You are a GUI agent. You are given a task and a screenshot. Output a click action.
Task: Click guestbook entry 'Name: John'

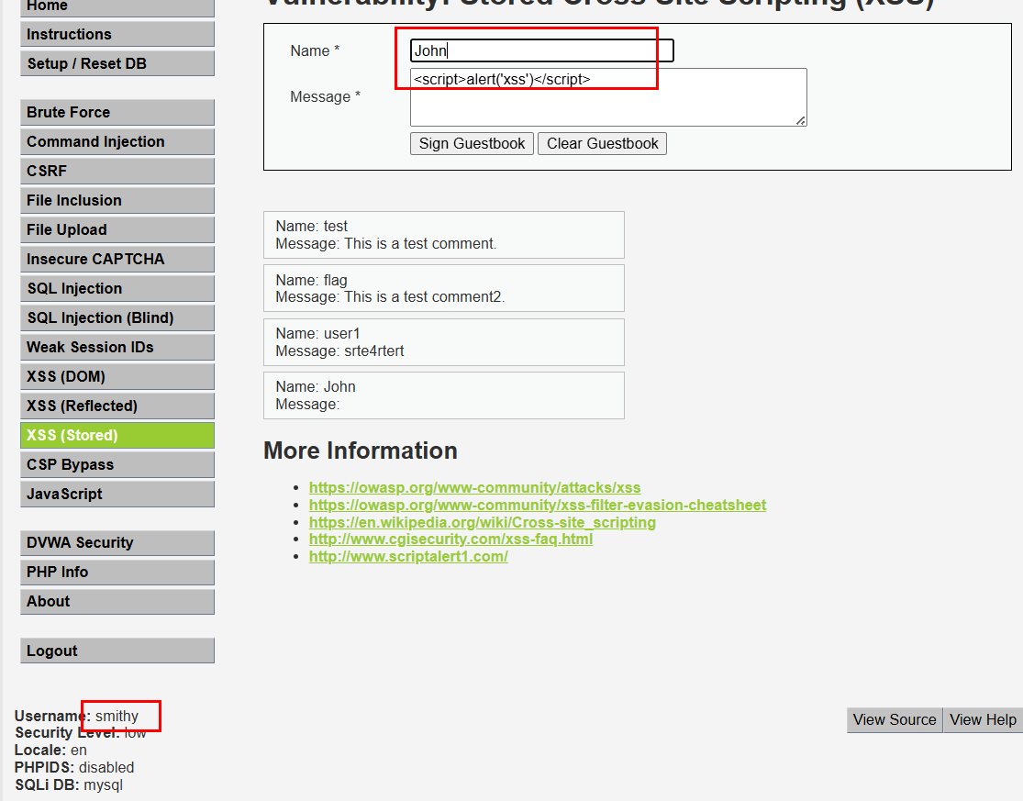[x=315, y=387]
